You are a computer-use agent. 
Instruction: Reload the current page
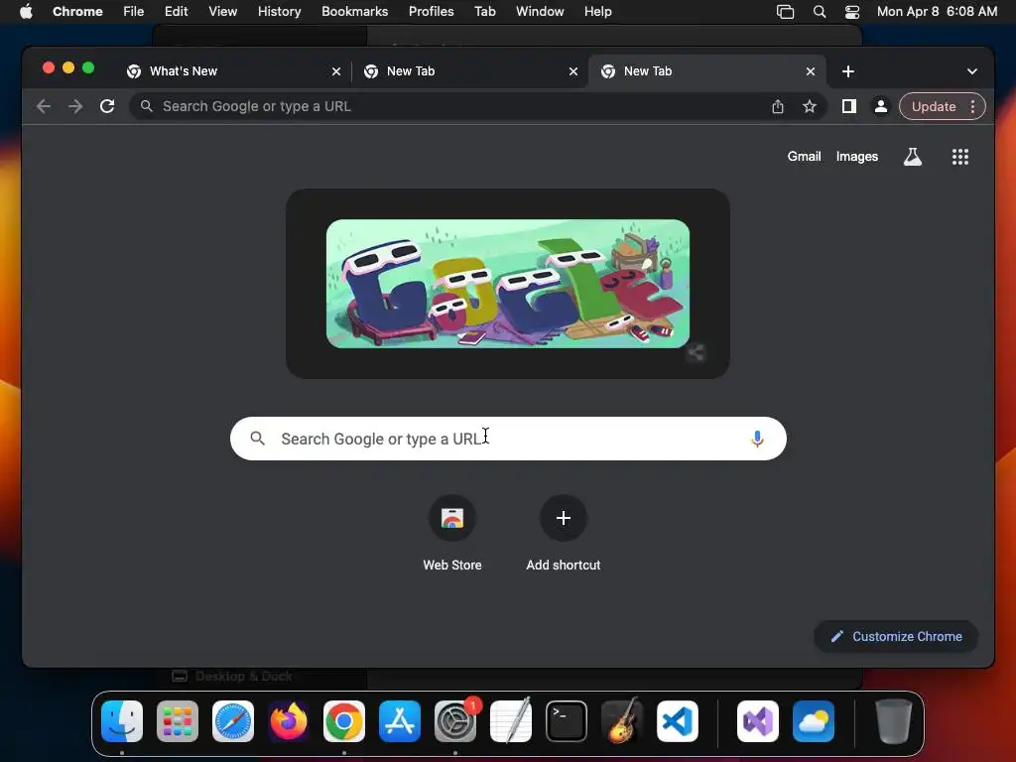click(x=107, y=106)
